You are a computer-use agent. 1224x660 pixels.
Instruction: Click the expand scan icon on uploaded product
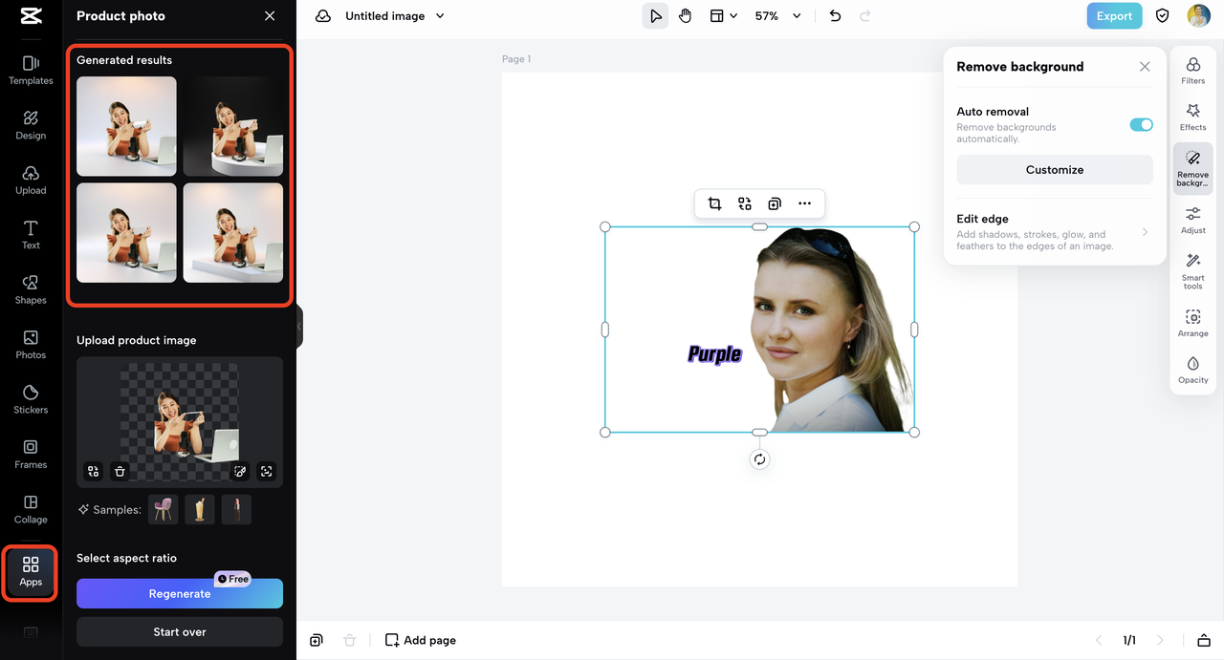click(x=267, y=471)
